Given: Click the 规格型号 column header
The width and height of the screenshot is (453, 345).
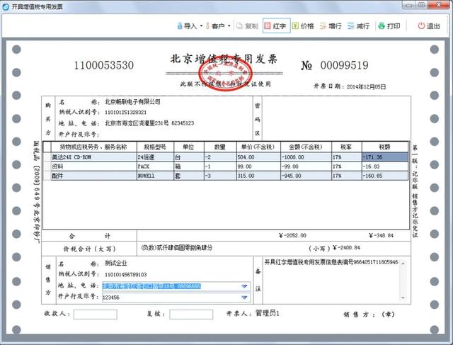Looking at the screenshot, I should [156, 147].
